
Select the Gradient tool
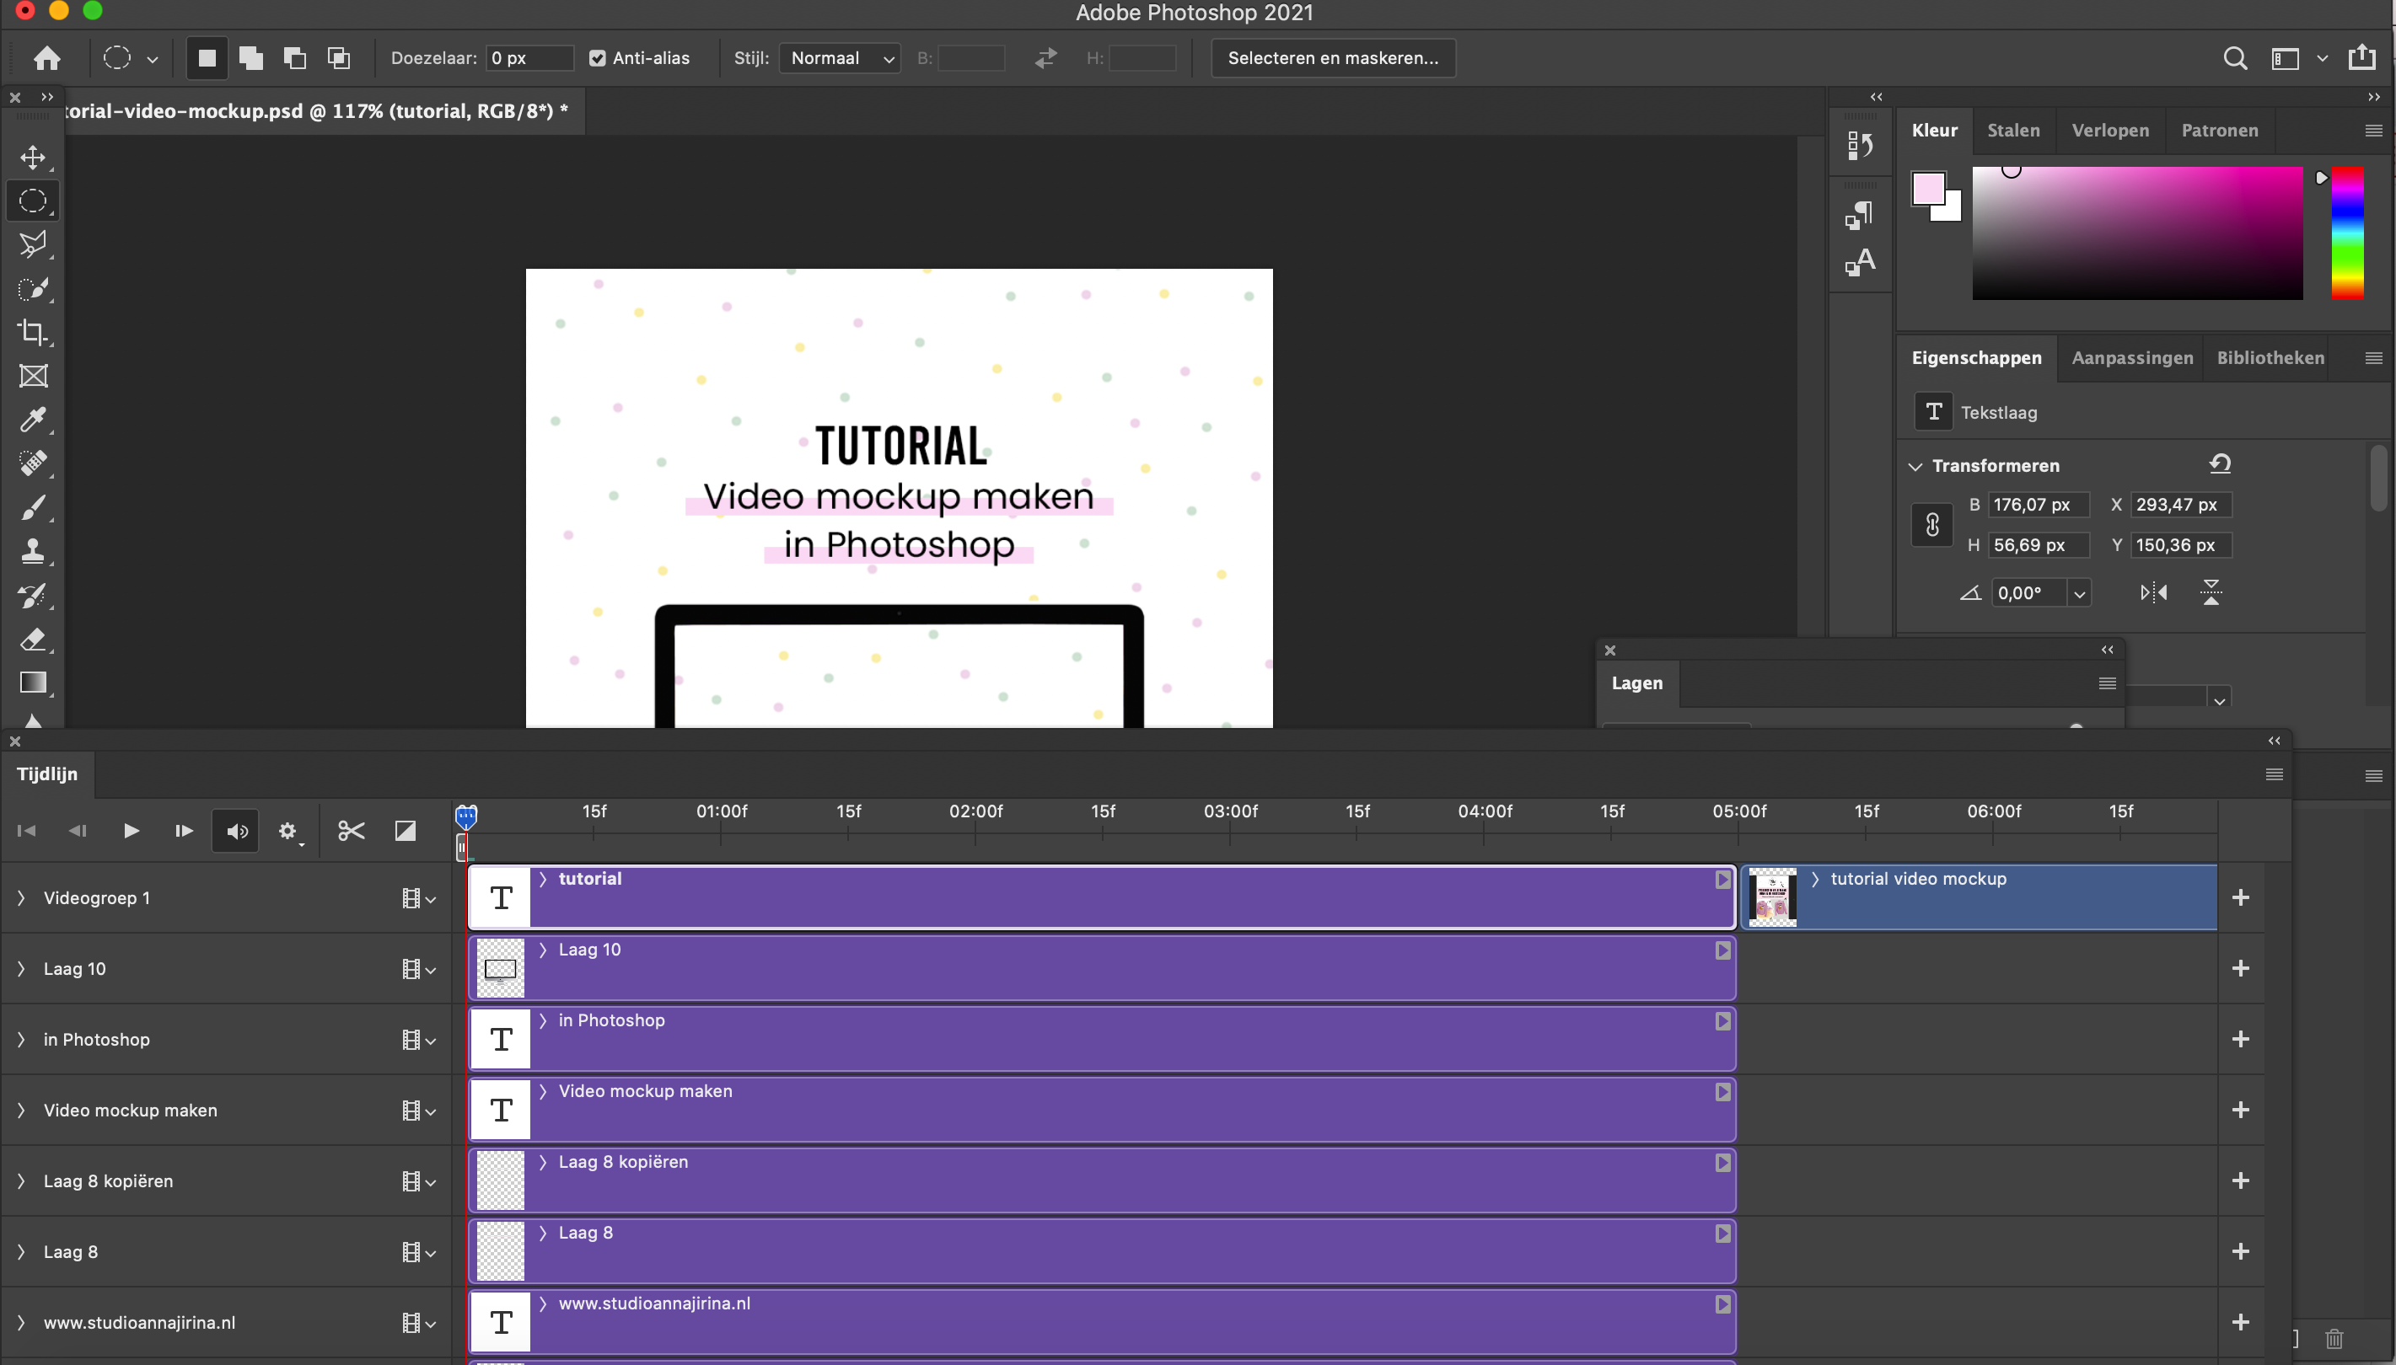[34, 683]
